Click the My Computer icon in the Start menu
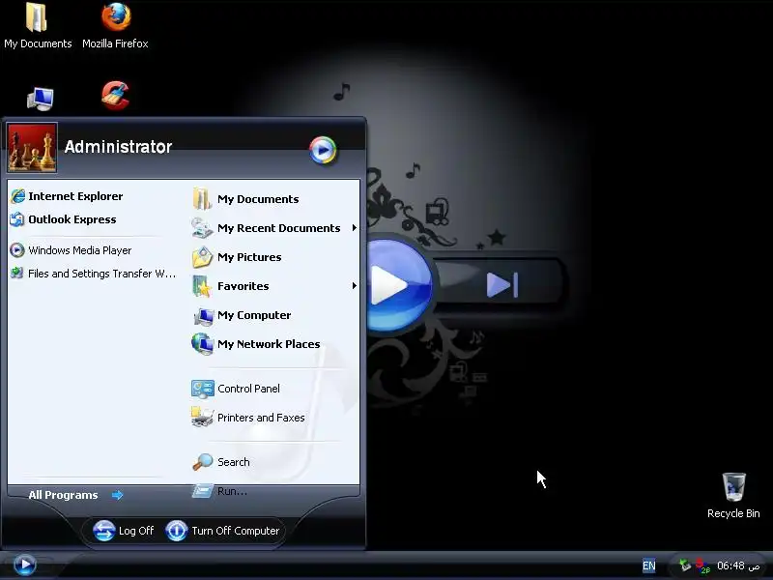The width and height of the screenshot is (773, 580). coord(203,316)
